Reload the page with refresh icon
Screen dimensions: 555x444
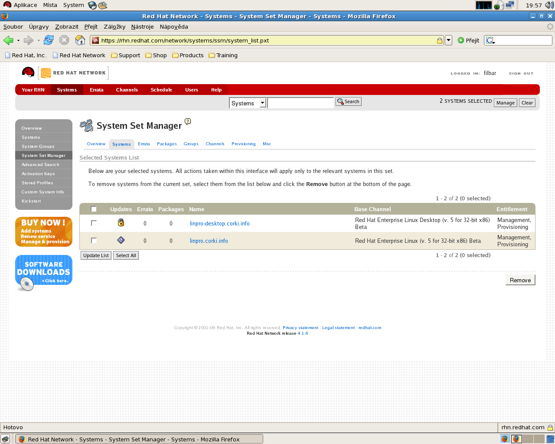click(x=49, y=40)
